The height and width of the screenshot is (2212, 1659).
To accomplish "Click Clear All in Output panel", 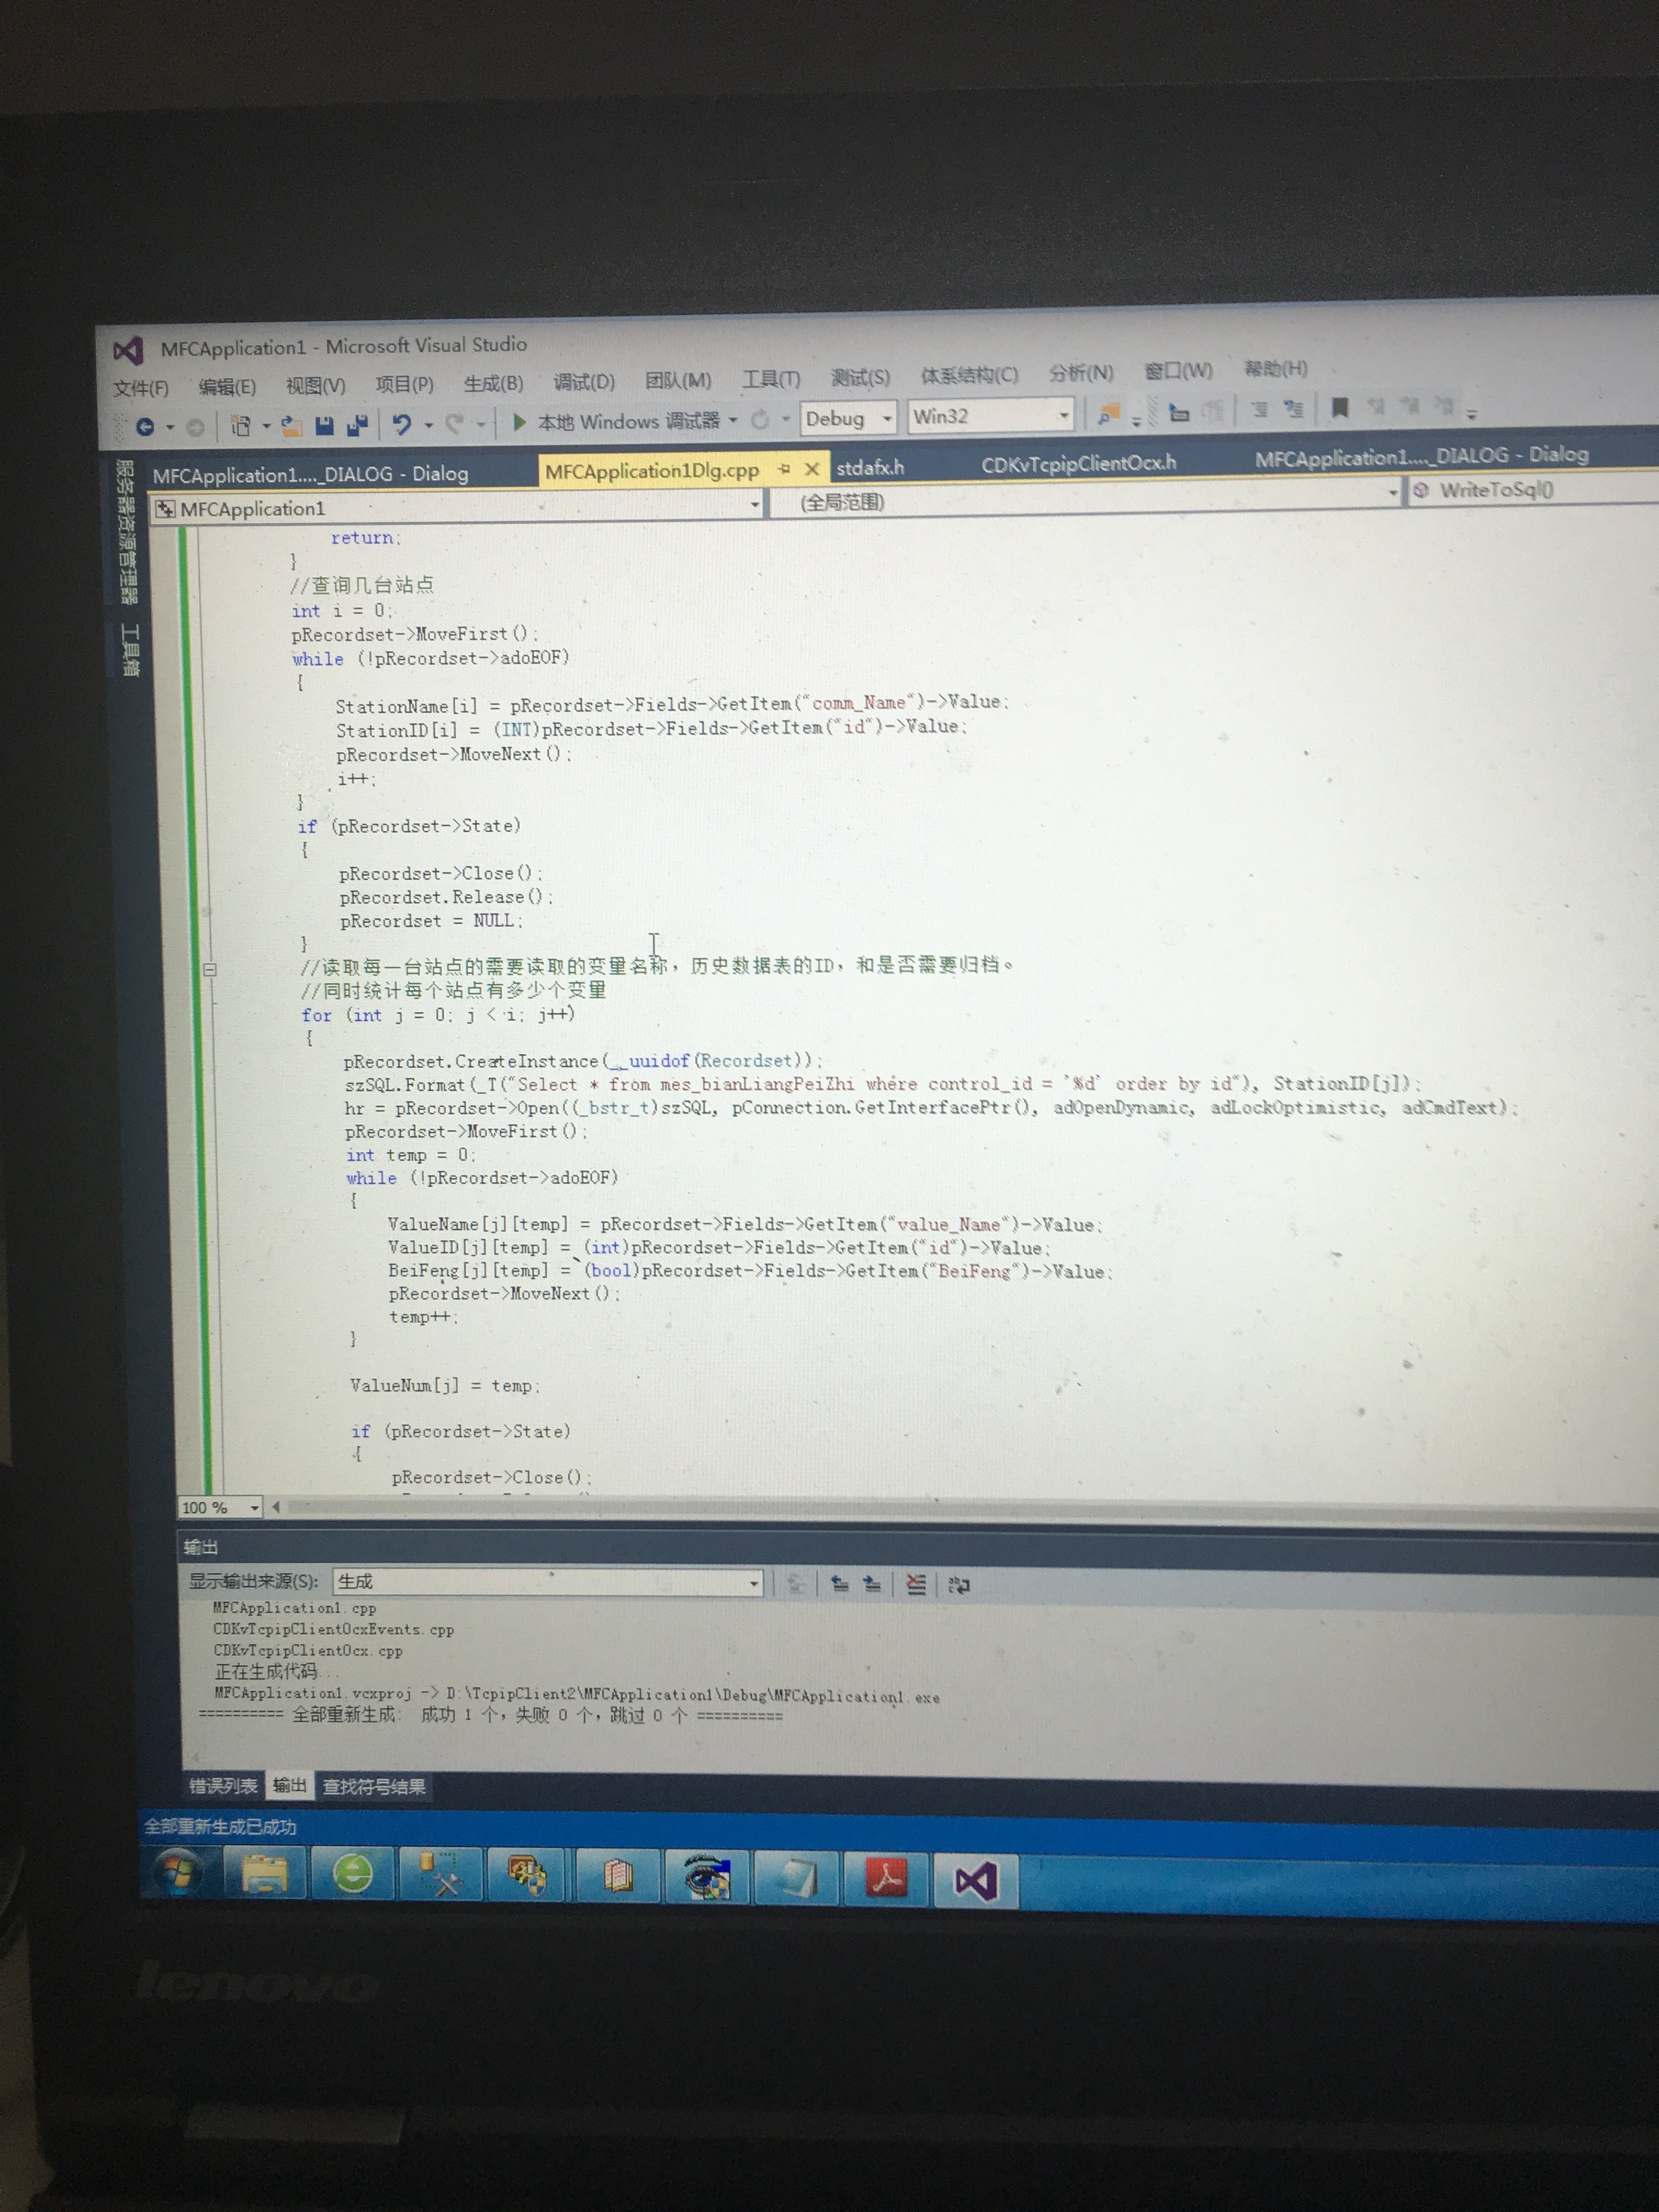I will pyautogui.click(x=915, y=1584).
